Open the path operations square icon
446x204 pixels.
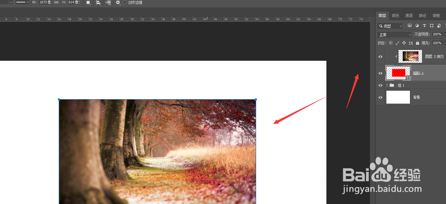click(x=88, y=2)
